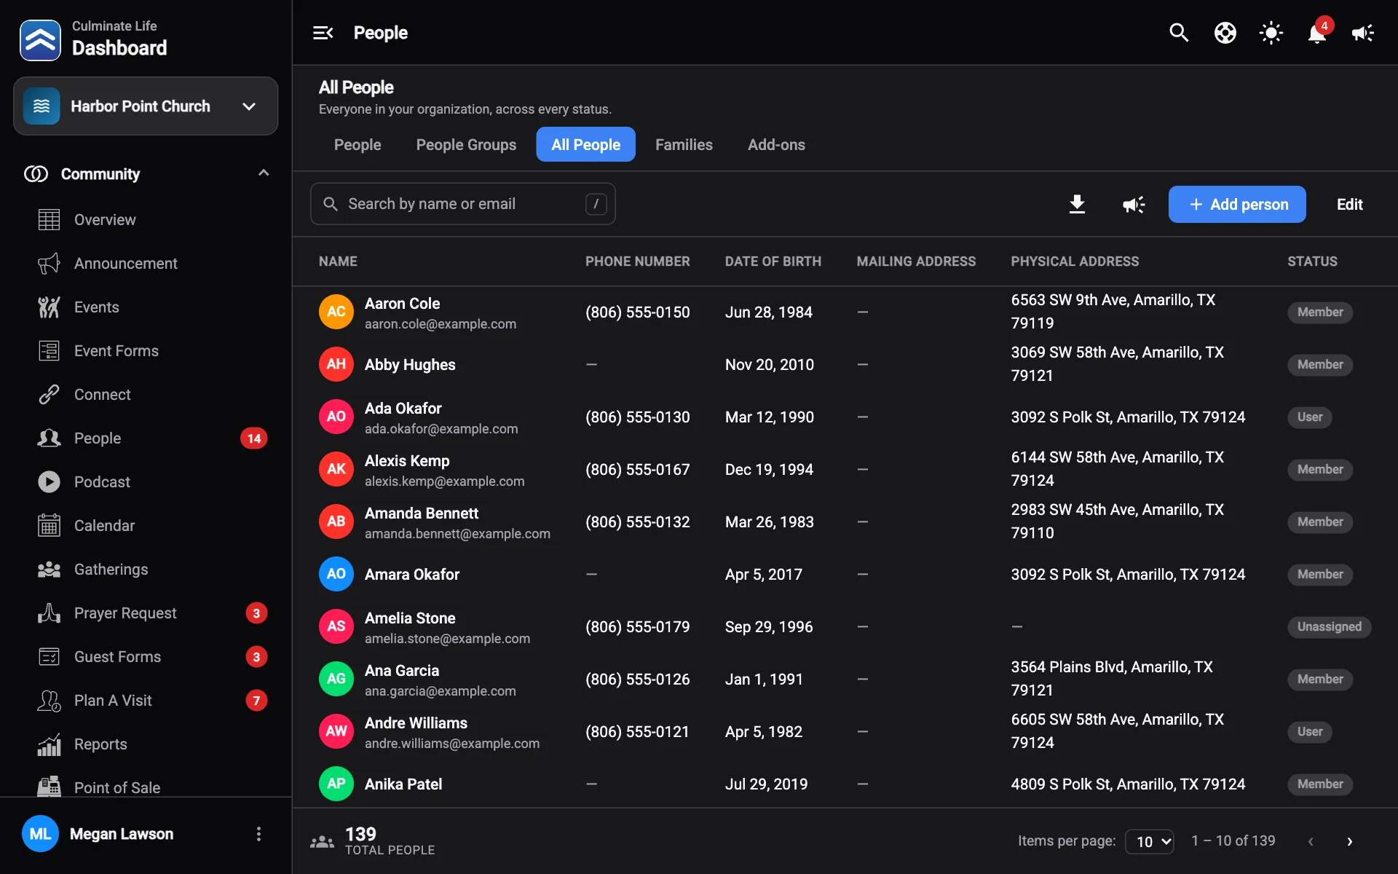Collapse the Community section chevron

264,173
